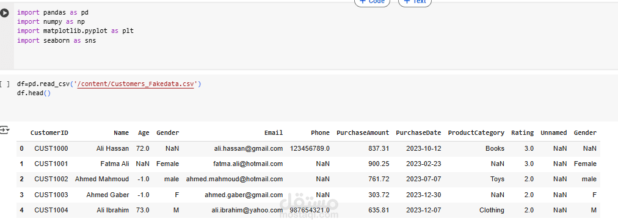Viewport: 618px width, 224px height.
Task: Select the Rating column header
Action: [523, 132]
